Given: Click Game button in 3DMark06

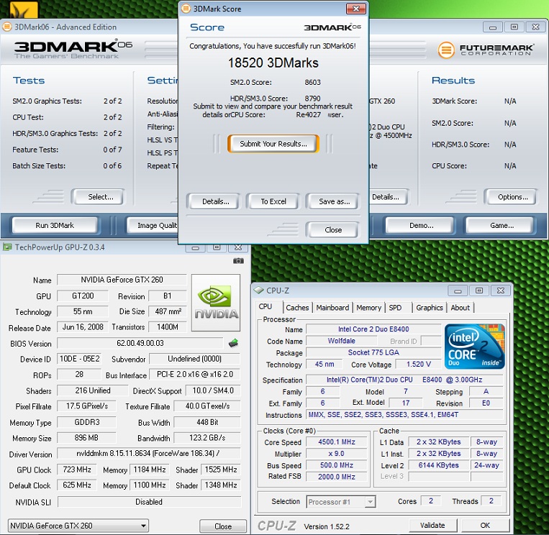Looking at the screenshot, I should [502, 225].
